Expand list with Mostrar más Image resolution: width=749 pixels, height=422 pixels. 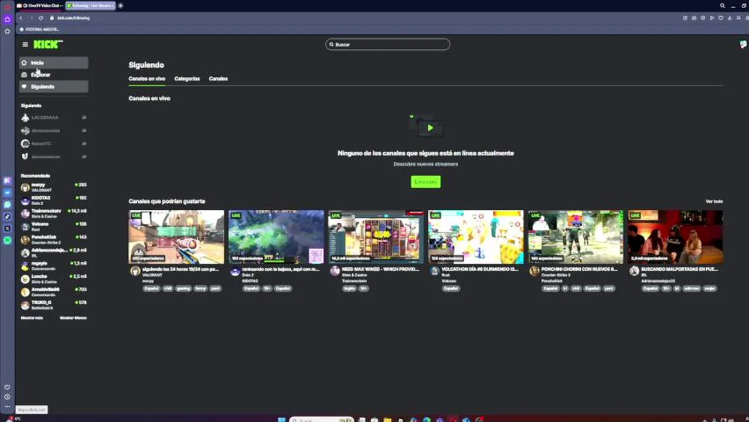tap(32, 318)
